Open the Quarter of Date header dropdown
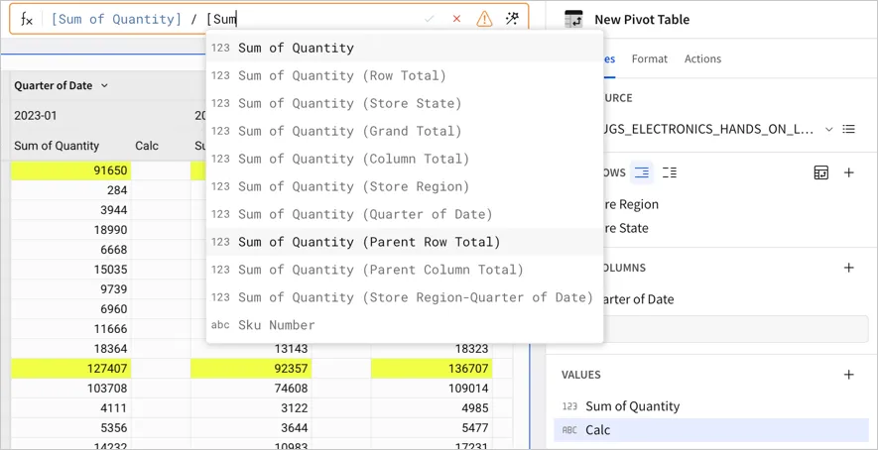 (x=104, y=85)
